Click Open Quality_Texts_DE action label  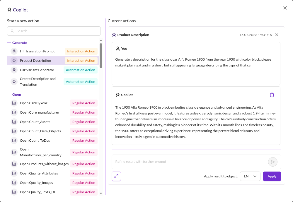click(38, 192)
